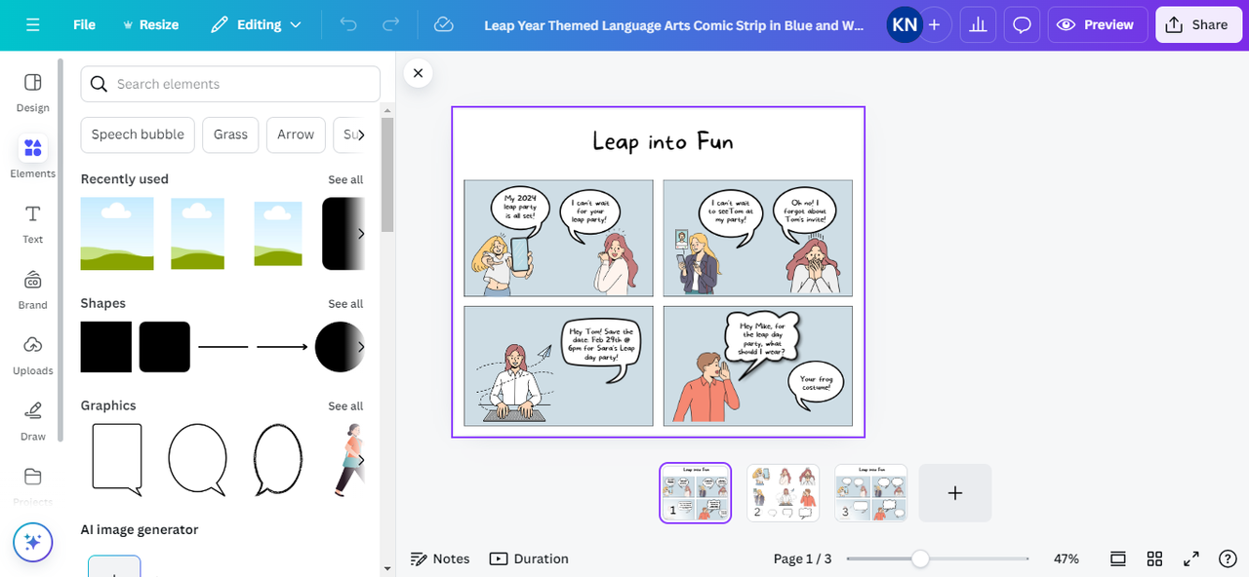Insert the arrow line shape
Image resolution: width=1249 pixels, height=577 pixels.
coord(282,347)
